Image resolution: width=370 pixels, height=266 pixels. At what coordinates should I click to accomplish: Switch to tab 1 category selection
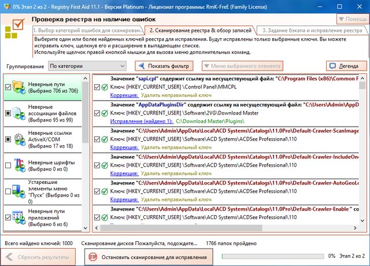87,30
